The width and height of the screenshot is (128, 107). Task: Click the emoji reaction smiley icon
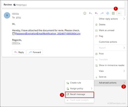pyautogui.click(x=85, y=13)
